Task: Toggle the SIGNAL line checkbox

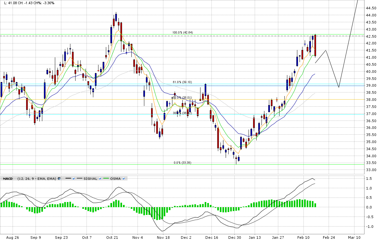Action: 100,179
